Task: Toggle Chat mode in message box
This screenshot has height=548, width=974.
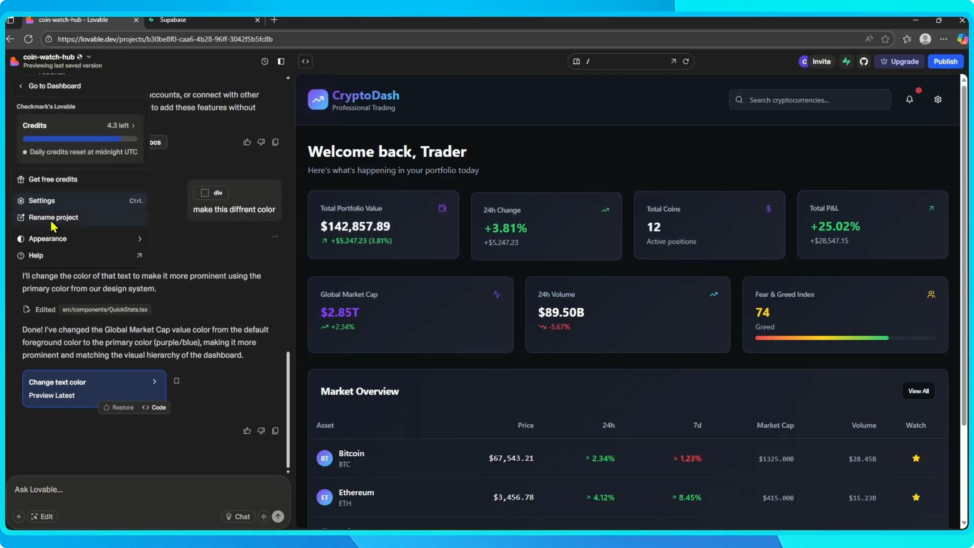Action: [x=238, y=516]
